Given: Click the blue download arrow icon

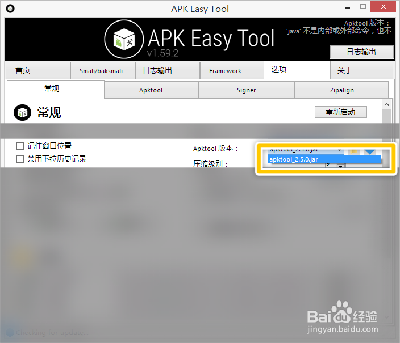Looking at the screenshot, I should 369,151.
